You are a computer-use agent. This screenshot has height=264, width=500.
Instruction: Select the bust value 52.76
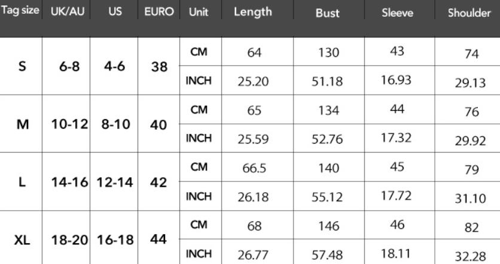click(327, 140)
